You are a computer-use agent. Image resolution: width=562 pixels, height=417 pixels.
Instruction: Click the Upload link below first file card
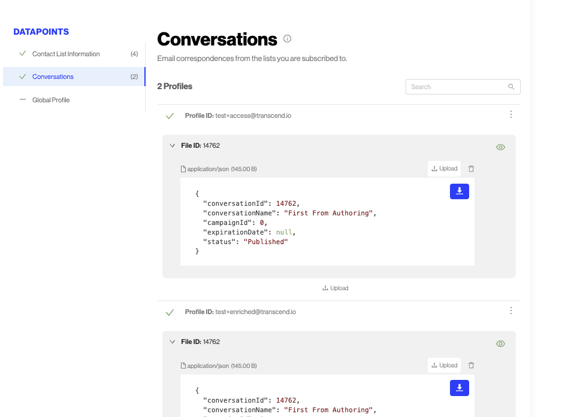[x=336, y=288]
